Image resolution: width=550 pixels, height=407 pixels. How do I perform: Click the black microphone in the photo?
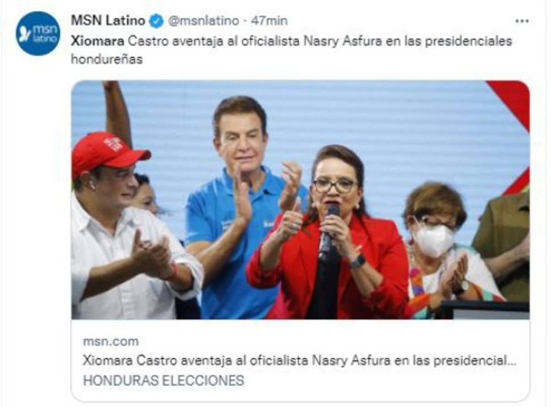328,233
